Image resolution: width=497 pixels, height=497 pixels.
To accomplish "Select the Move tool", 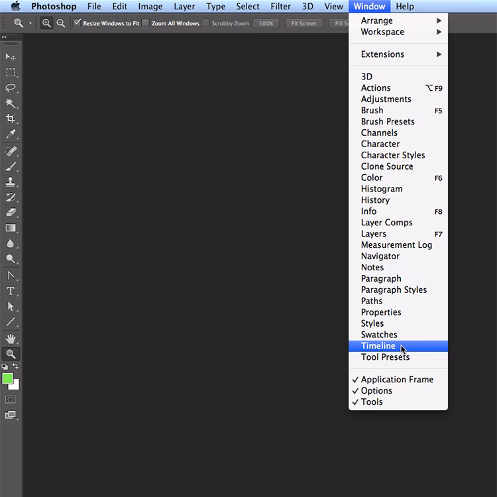I will tap(11, 57).
